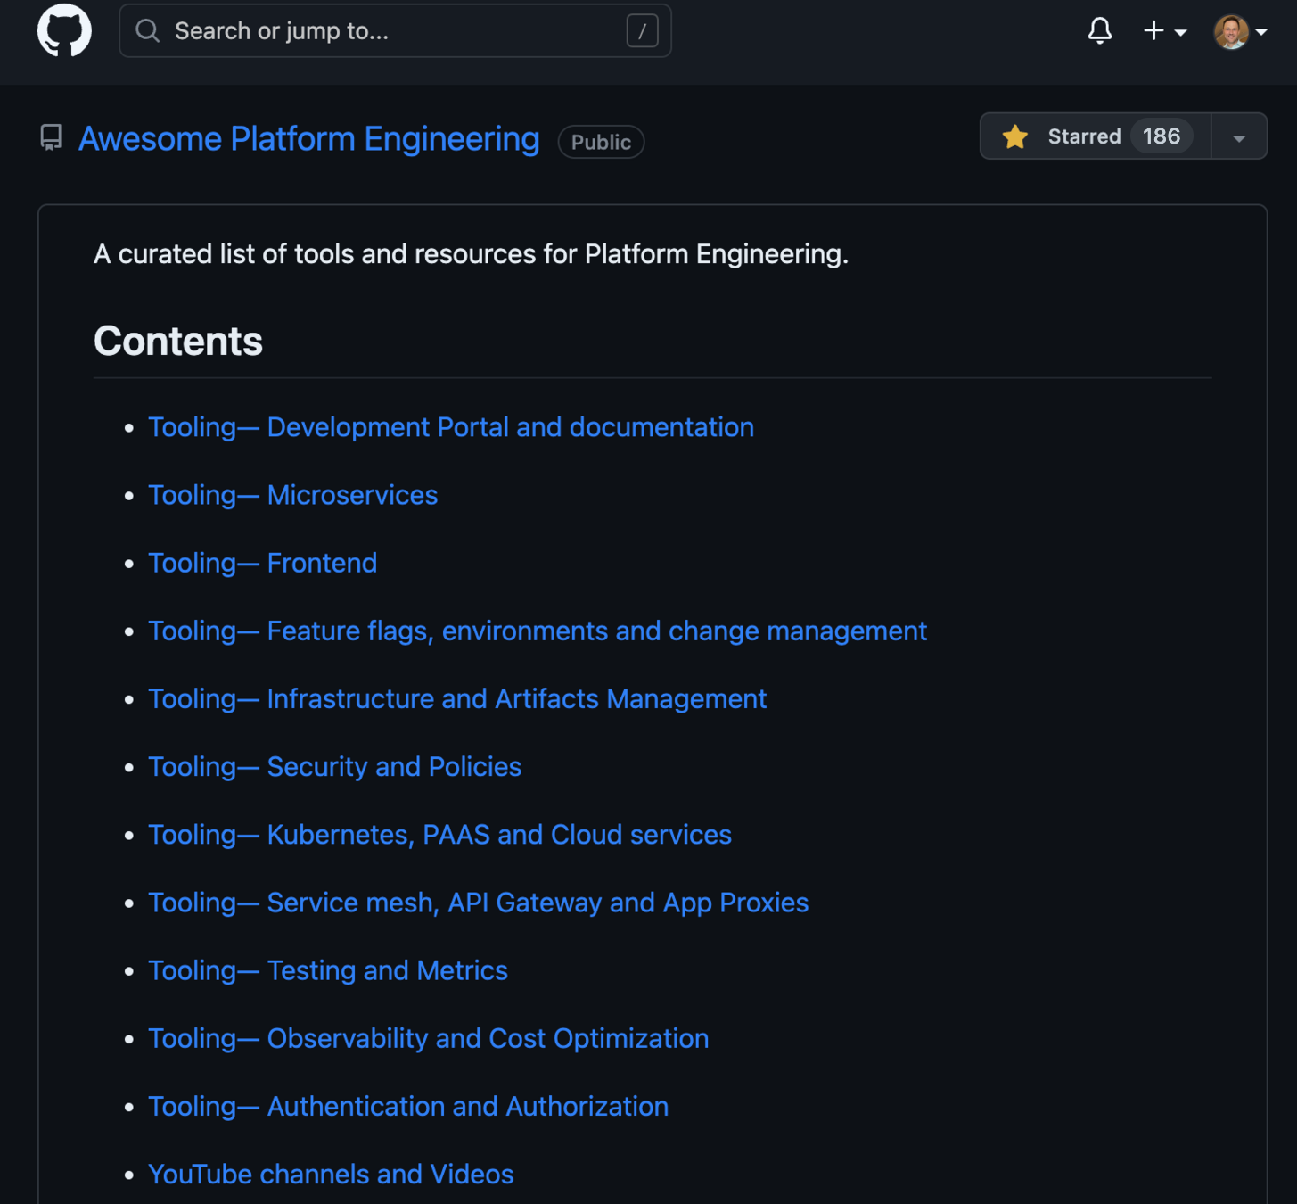Image resolution: width=1297 pixels, height=1204 pixels.
Task: Open Feature flags, environments and change management
Action: coord(538,631)
